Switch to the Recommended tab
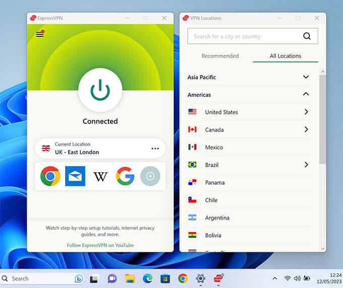 point(220,56)
